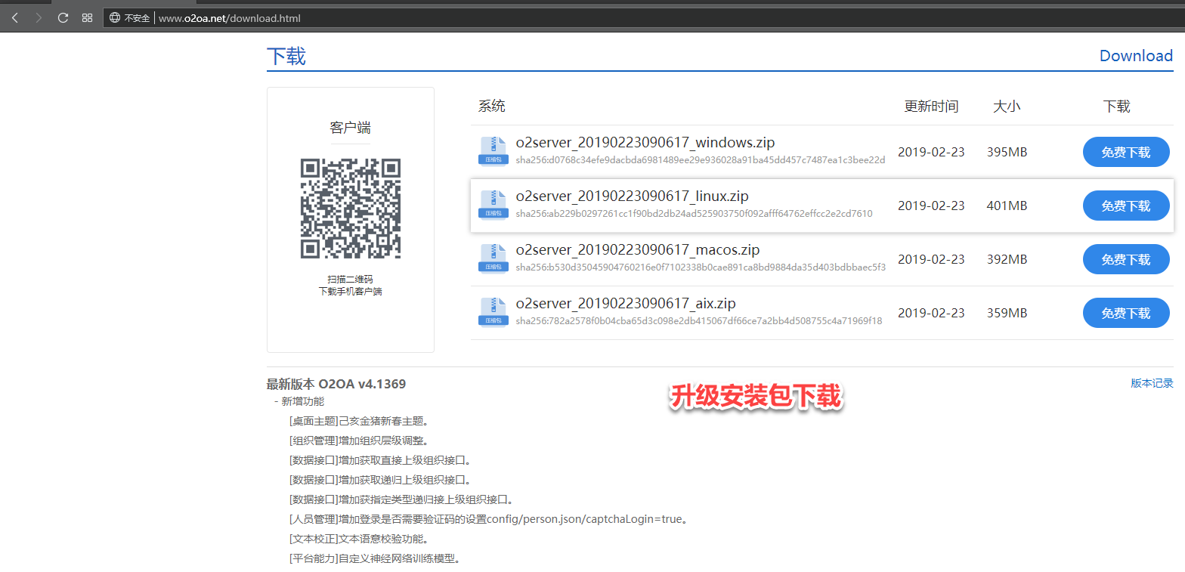Click the 更新时间 column header
The height and width of the screenshot is (572, 1185).
[x=931, y=107]
